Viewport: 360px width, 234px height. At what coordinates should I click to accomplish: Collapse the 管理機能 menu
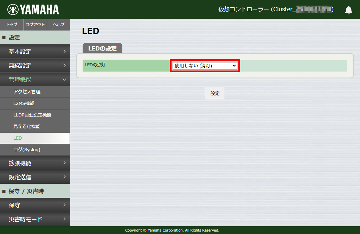[x=35, y=80]
